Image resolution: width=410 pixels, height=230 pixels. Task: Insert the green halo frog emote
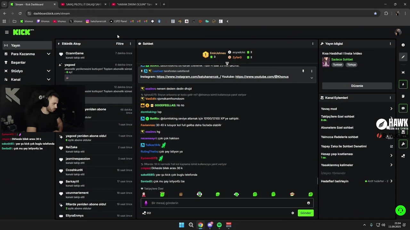pyautogui.click(x=162, y=194)
